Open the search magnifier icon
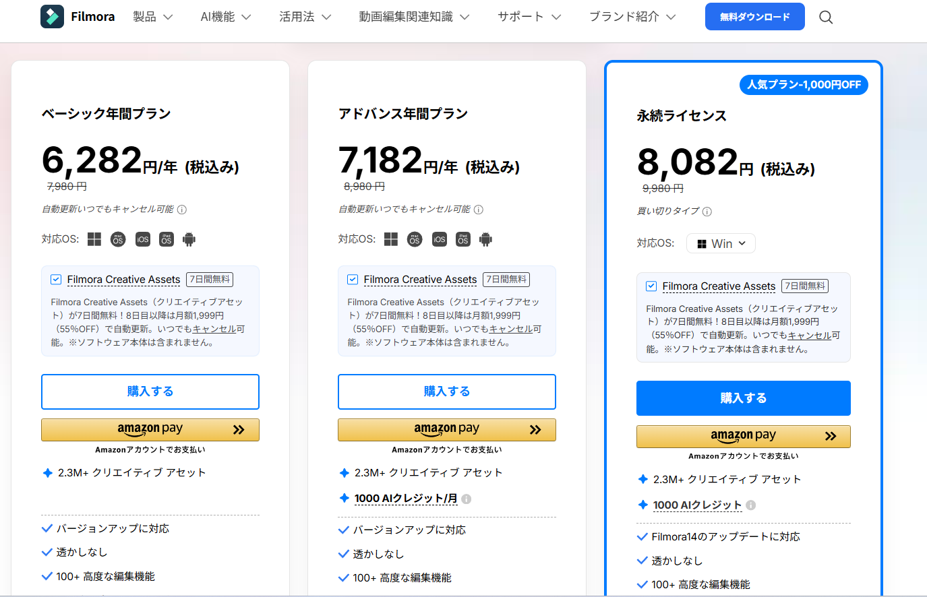The width and height of the screenshot is (927, 597). point(826,18)
